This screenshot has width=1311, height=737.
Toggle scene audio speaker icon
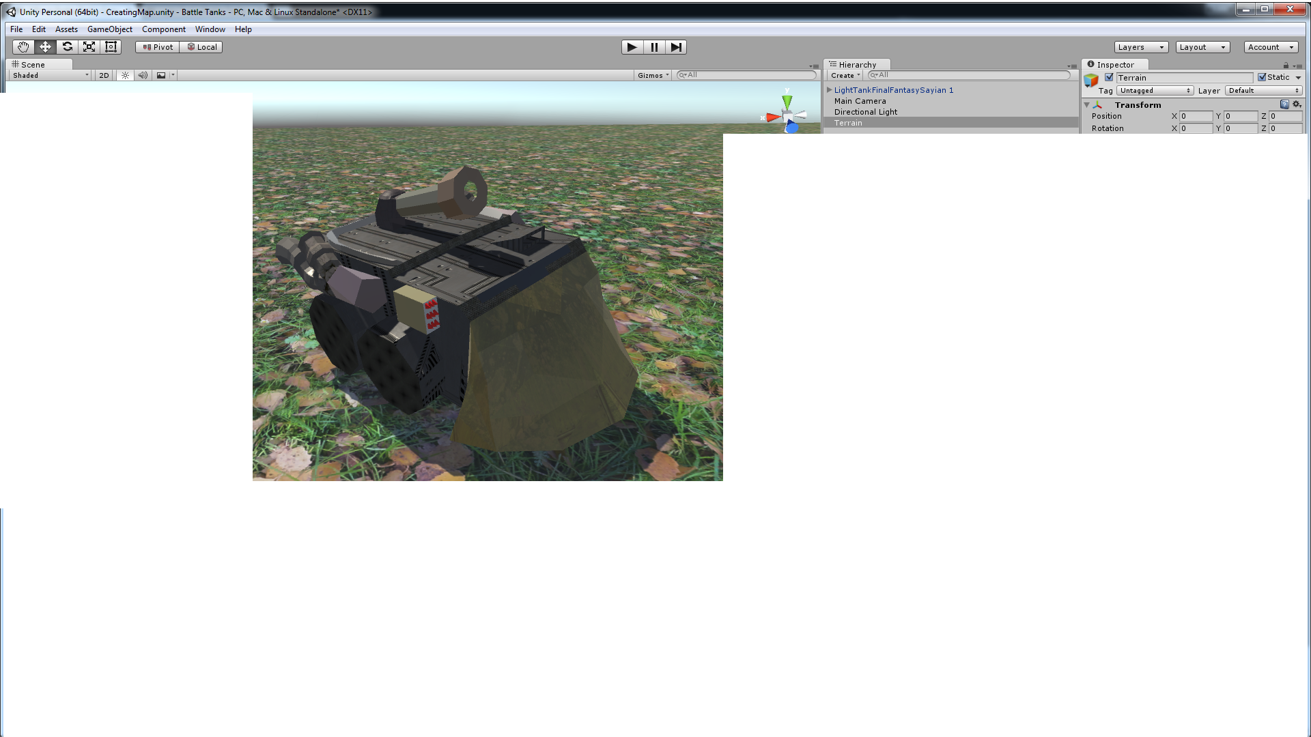click(x=143, y=76)
